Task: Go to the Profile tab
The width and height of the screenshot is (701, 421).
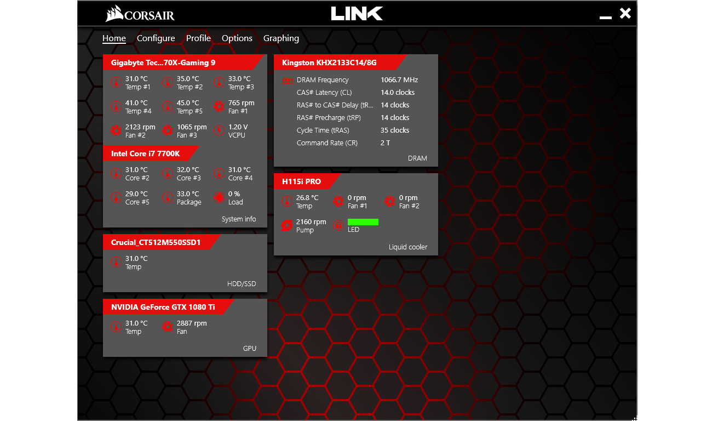Action: [x=198, y=38]
